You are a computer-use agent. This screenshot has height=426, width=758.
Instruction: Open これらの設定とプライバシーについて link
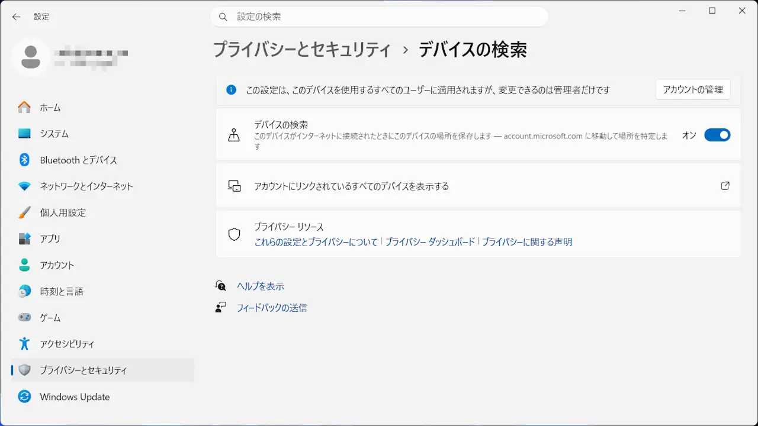point(316,242)
